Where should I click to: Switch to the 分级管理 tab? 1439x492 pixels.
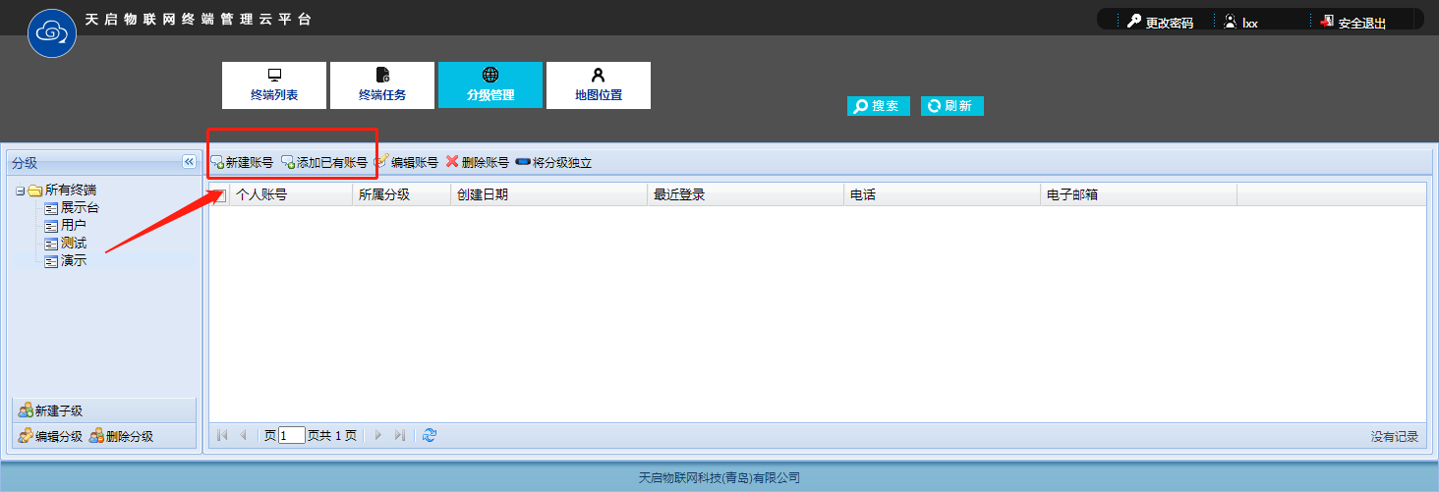pyautogui.click(x=490, y=85)
